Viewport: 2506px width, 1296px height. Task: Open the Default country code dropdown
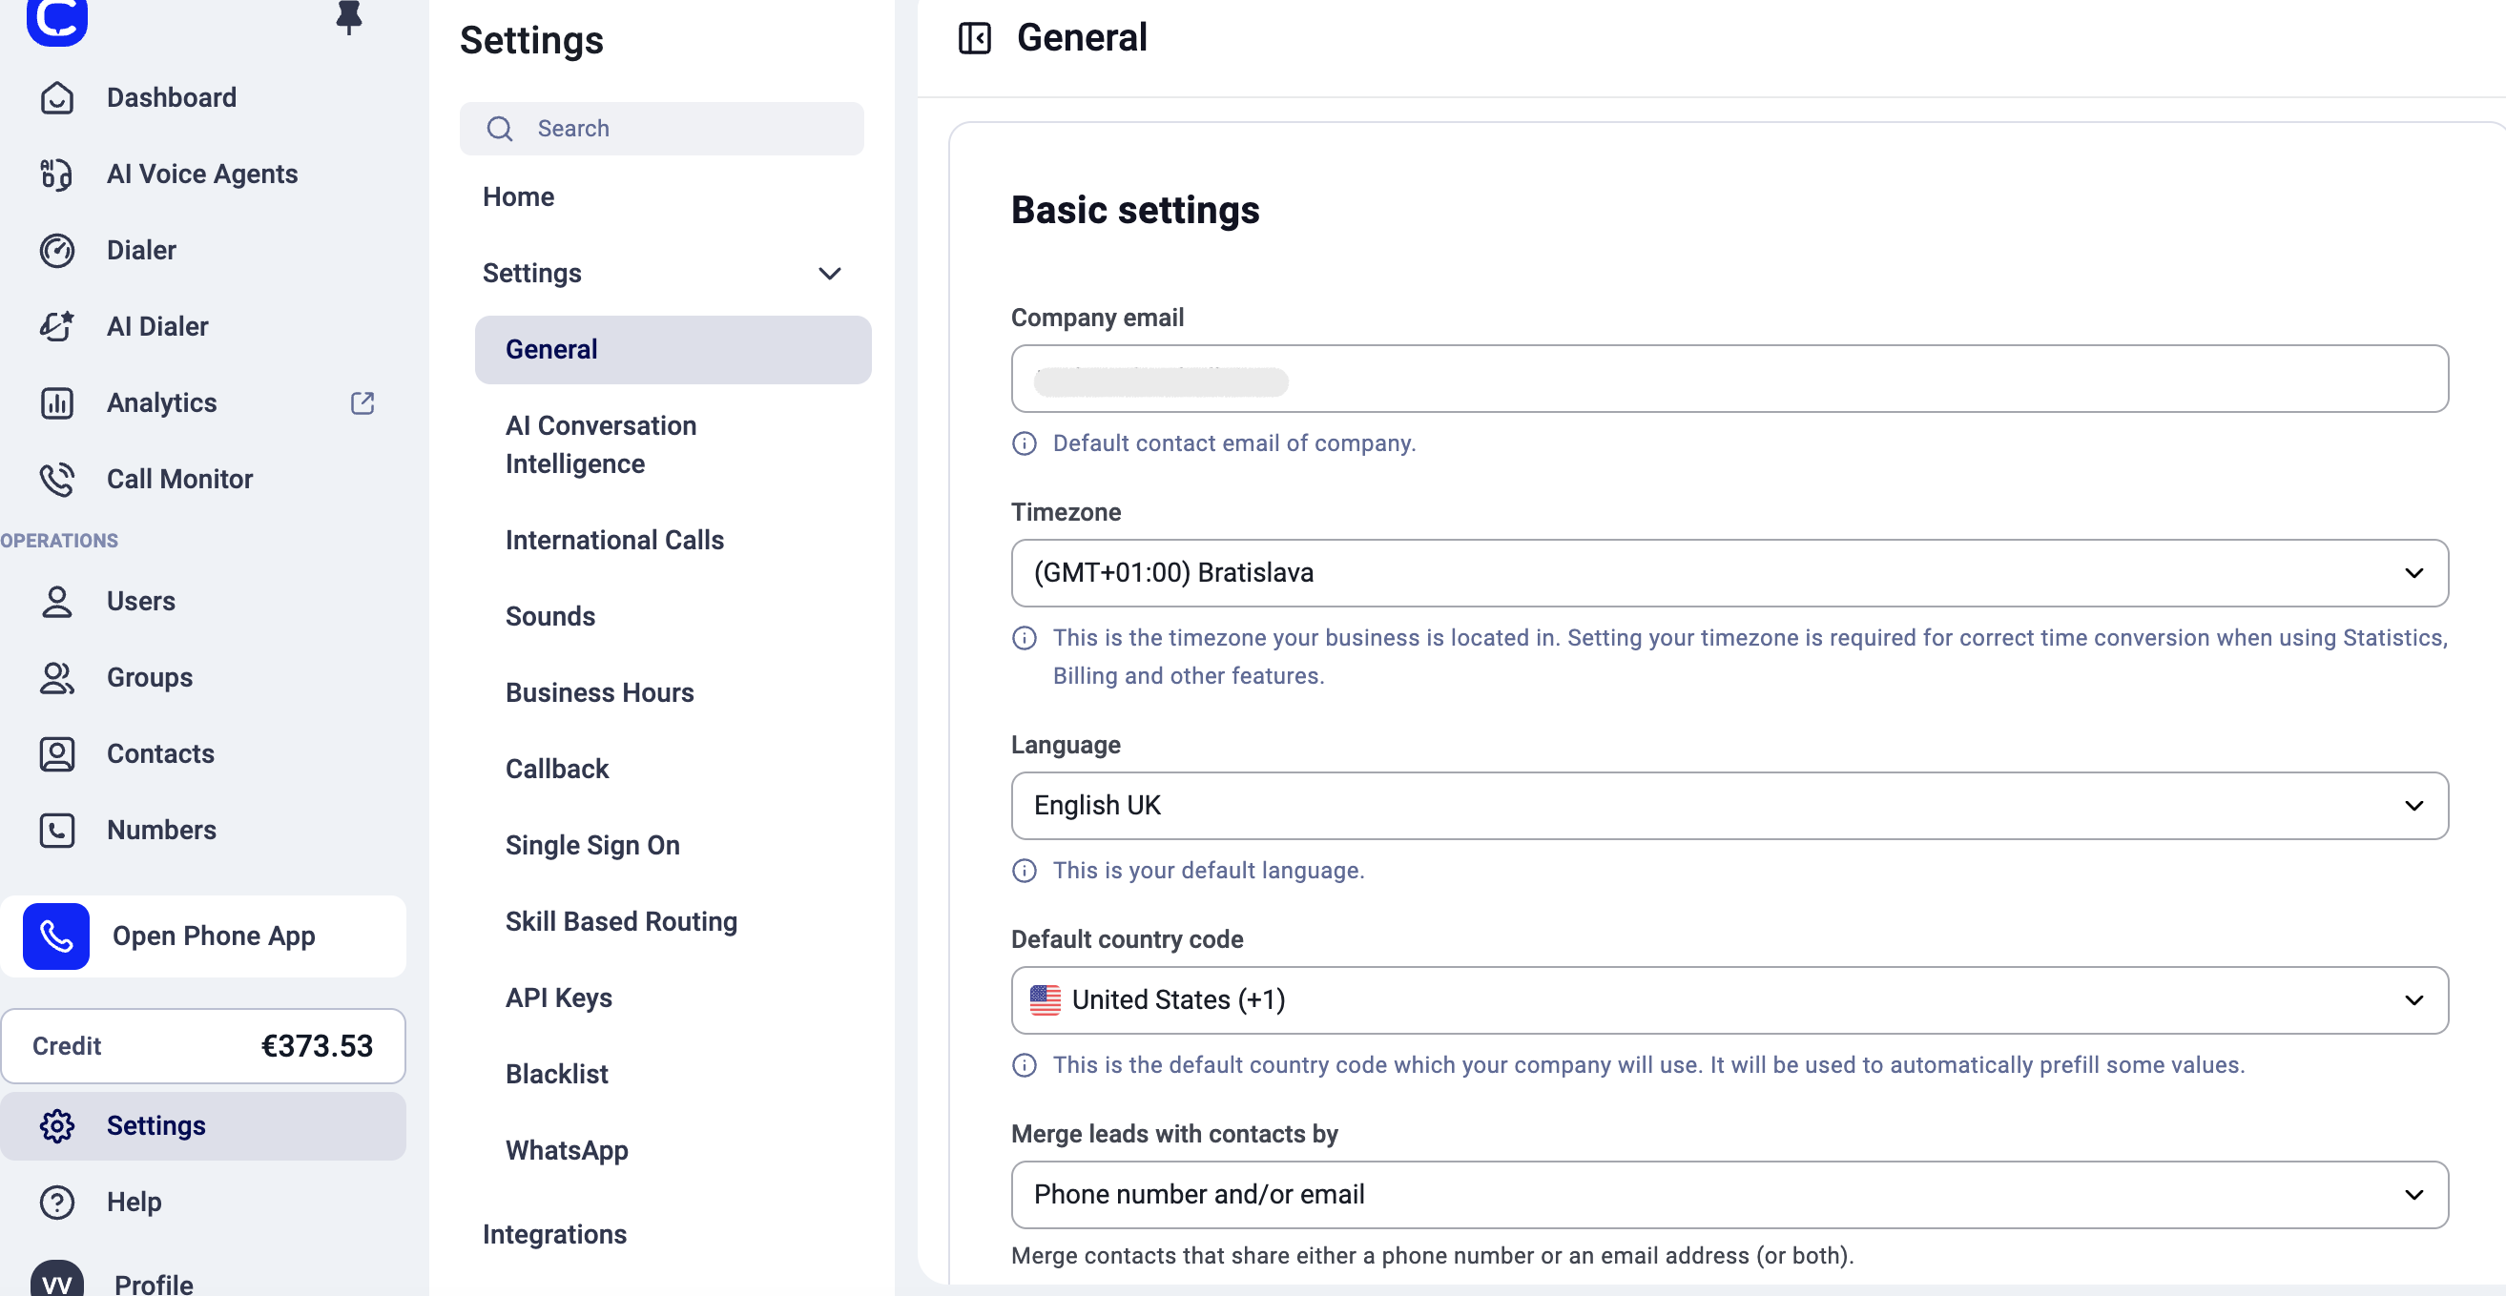point(1729,999)
